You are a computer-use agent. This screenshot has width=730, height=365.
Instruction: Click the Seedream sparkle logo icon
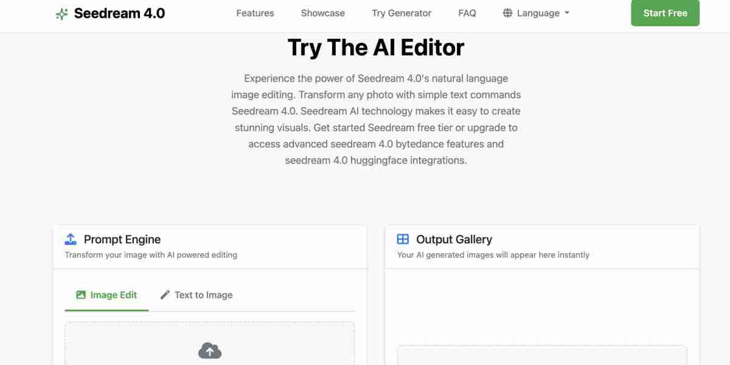coord(61,13)
